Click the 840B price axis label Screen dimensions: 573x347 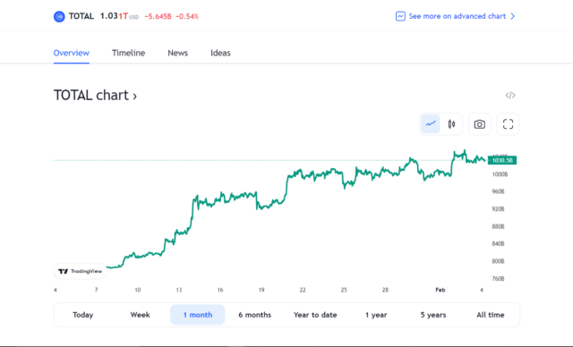[x=498, y=243]
